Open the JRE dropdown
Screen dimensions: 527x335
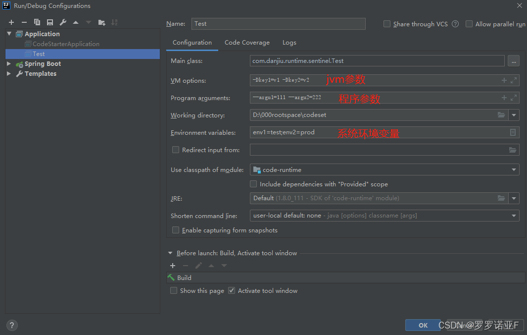pyautogui.click(x=514, y=198)
